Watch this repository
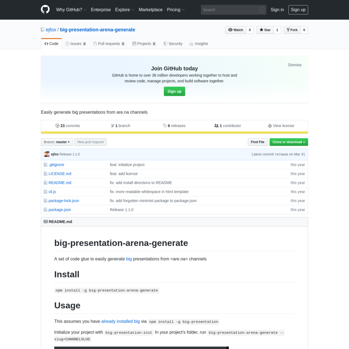Viewport: 349px width, 349px height. coord(236,30)
